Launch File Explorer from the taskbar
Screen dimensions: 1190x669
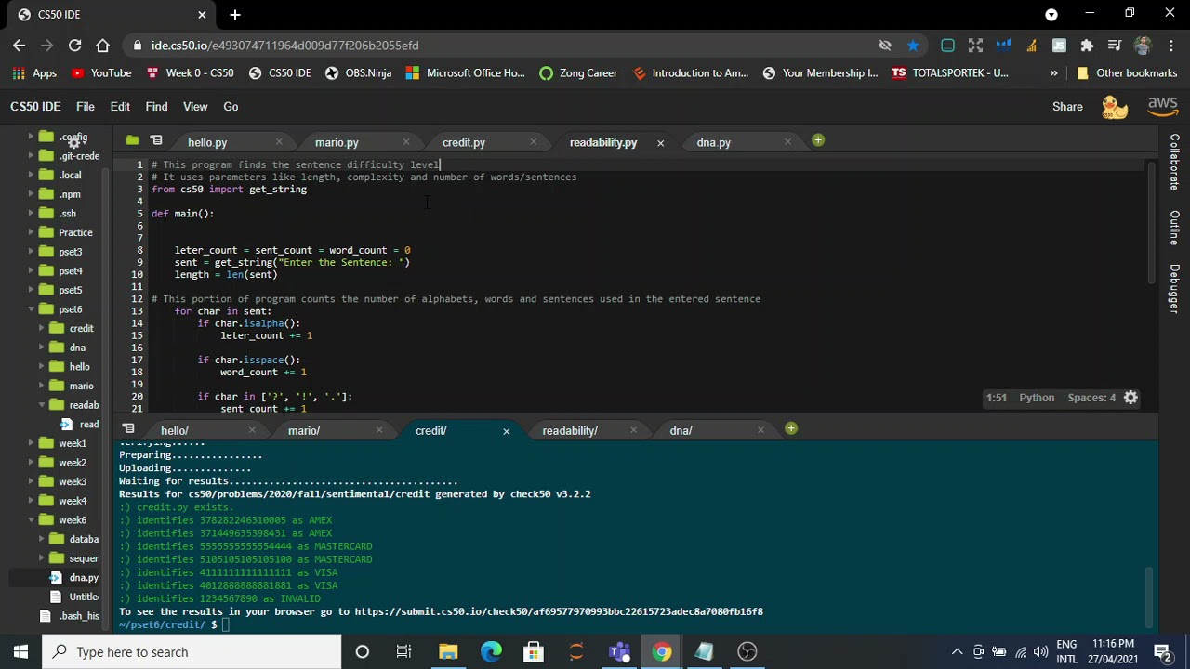click(448, 651)
